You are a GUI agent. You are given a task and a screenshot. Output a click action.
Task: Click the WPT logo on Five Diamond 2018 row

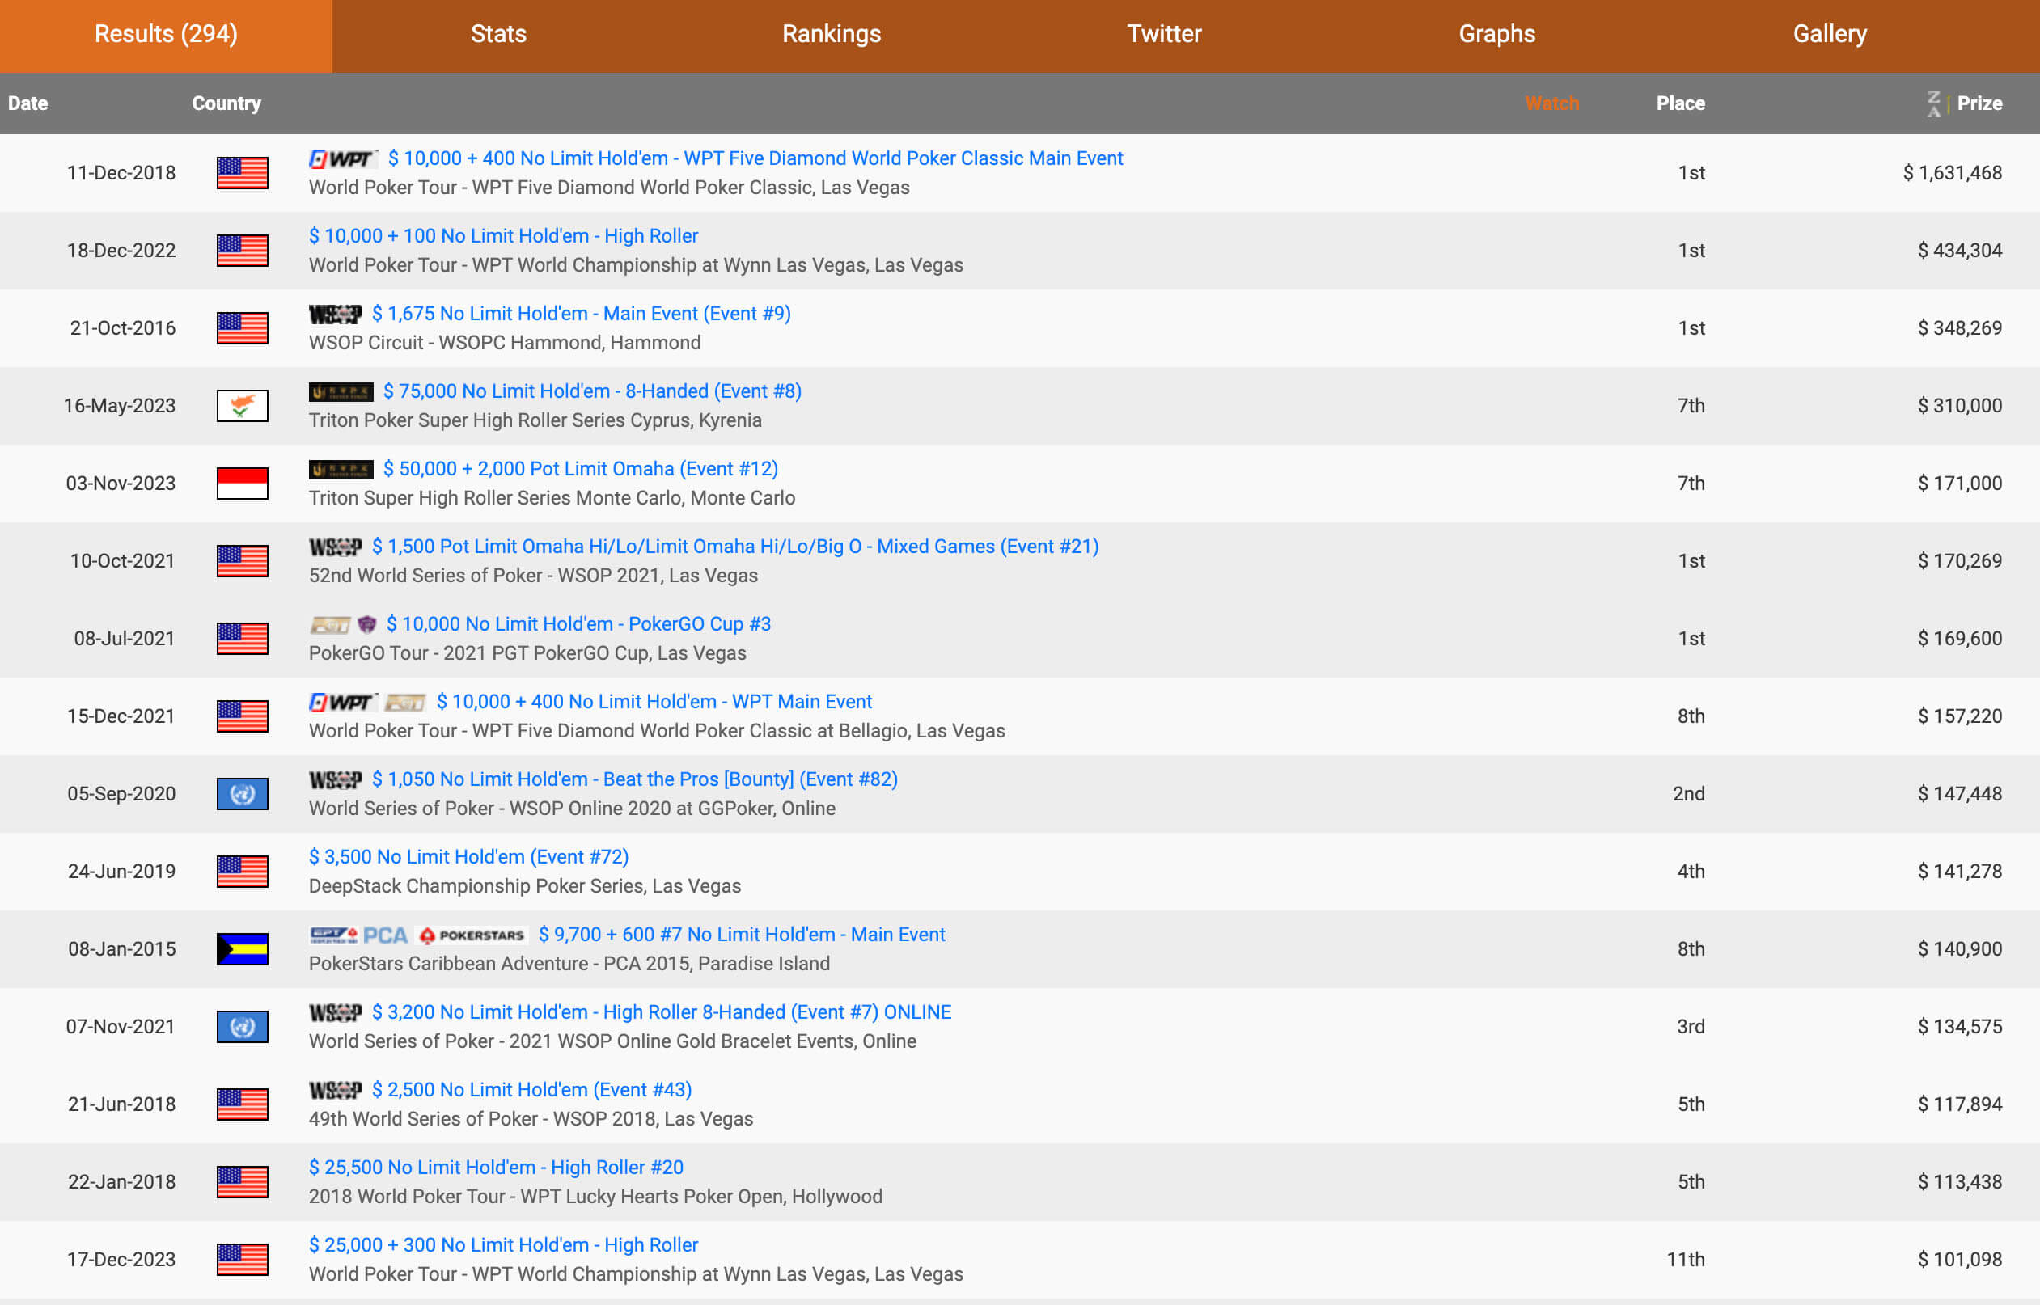click(341, 158)
